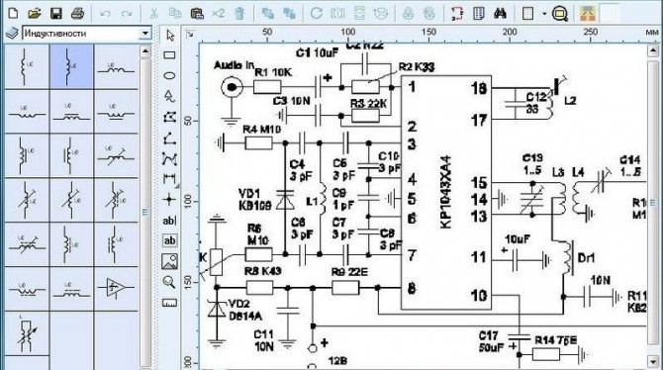663x370 pixels.
Task: Click the ruler origin corner arrow
Action: (190, 34)
